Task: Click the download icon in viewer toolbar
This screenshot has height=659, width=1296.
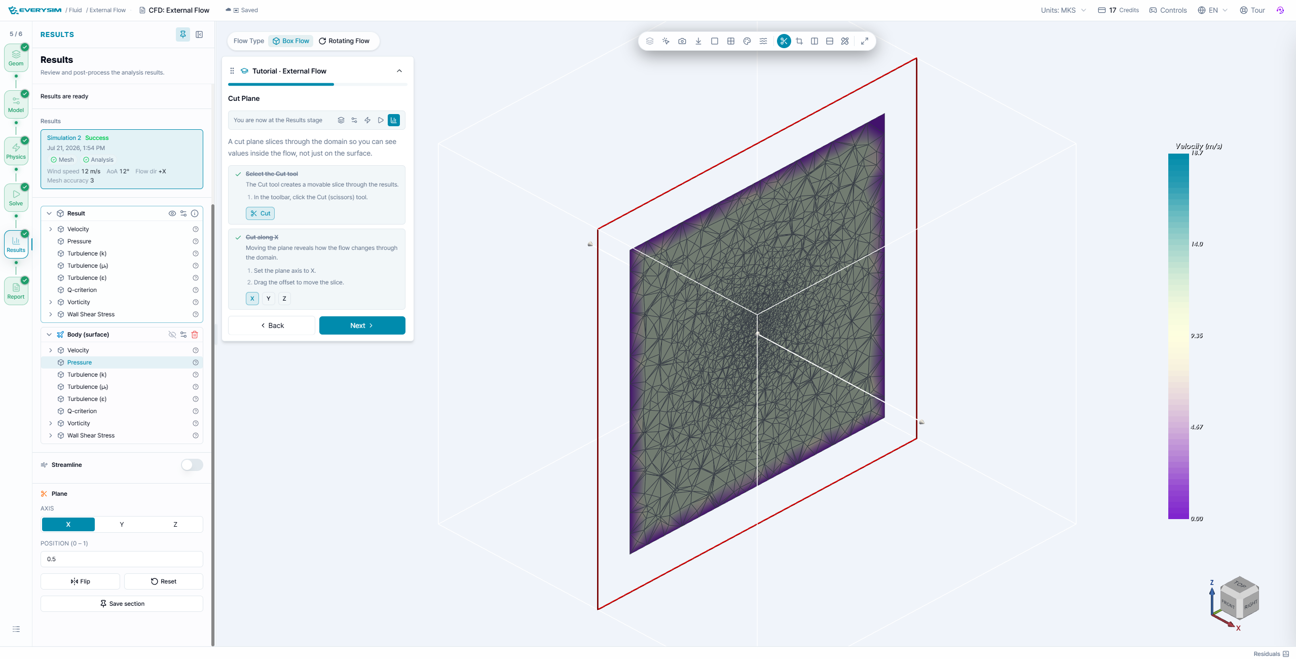Action: 698,41
